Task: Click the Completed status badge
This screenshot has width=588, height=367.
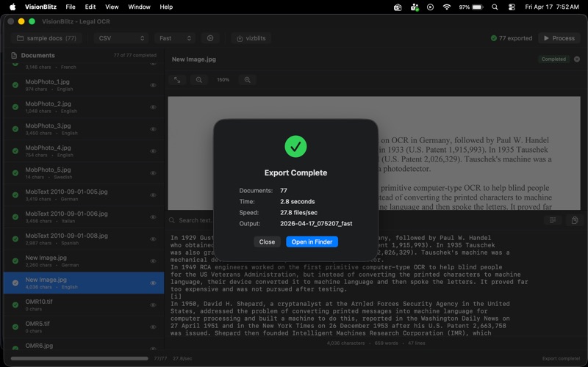Action: click(553, 59)
